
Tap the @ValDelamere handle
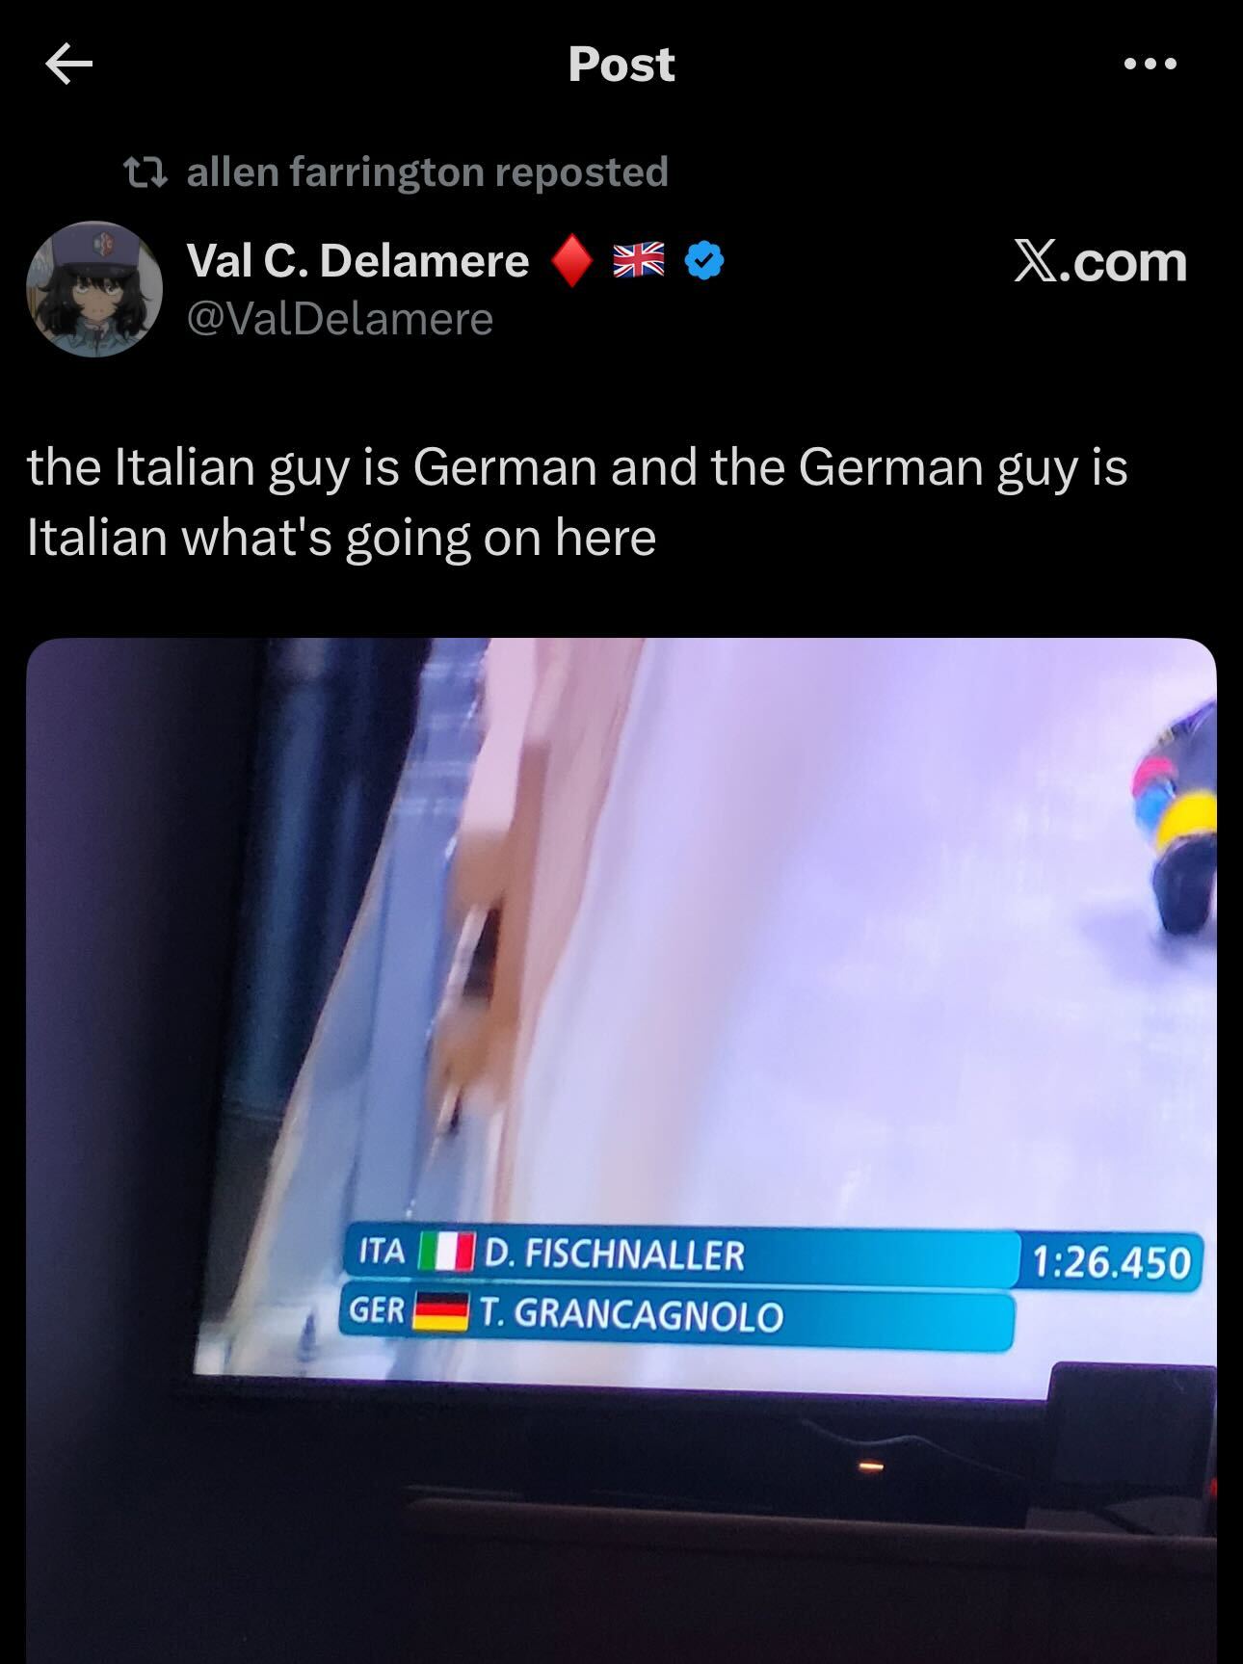340,319
